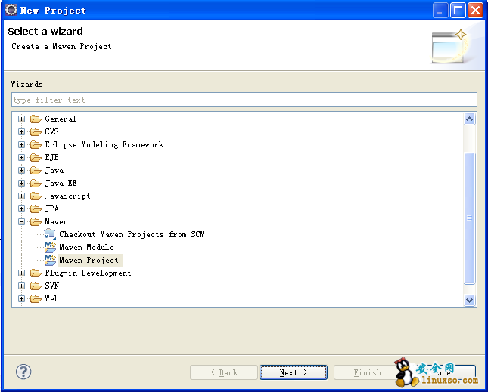The width and height of the screenshot is (488, 392).
Task: Expand the Java EE category
Action: (x=22, y=184)
